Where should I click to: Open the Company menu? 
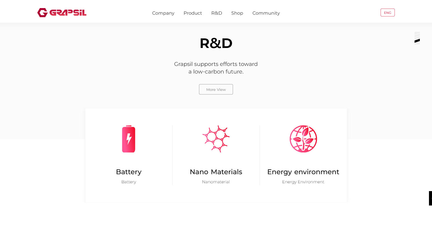coord(163,13)
